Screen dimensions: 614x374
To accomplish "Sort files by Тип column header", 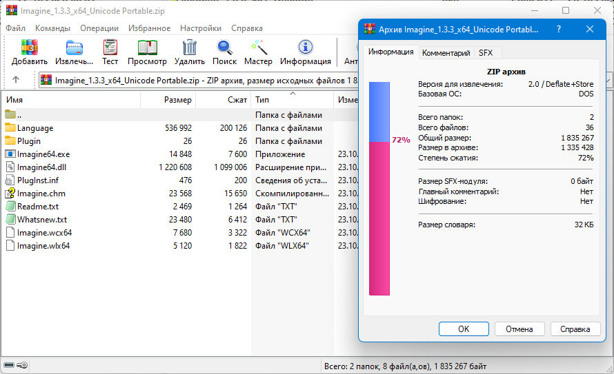I will click(x=293, y=100).
